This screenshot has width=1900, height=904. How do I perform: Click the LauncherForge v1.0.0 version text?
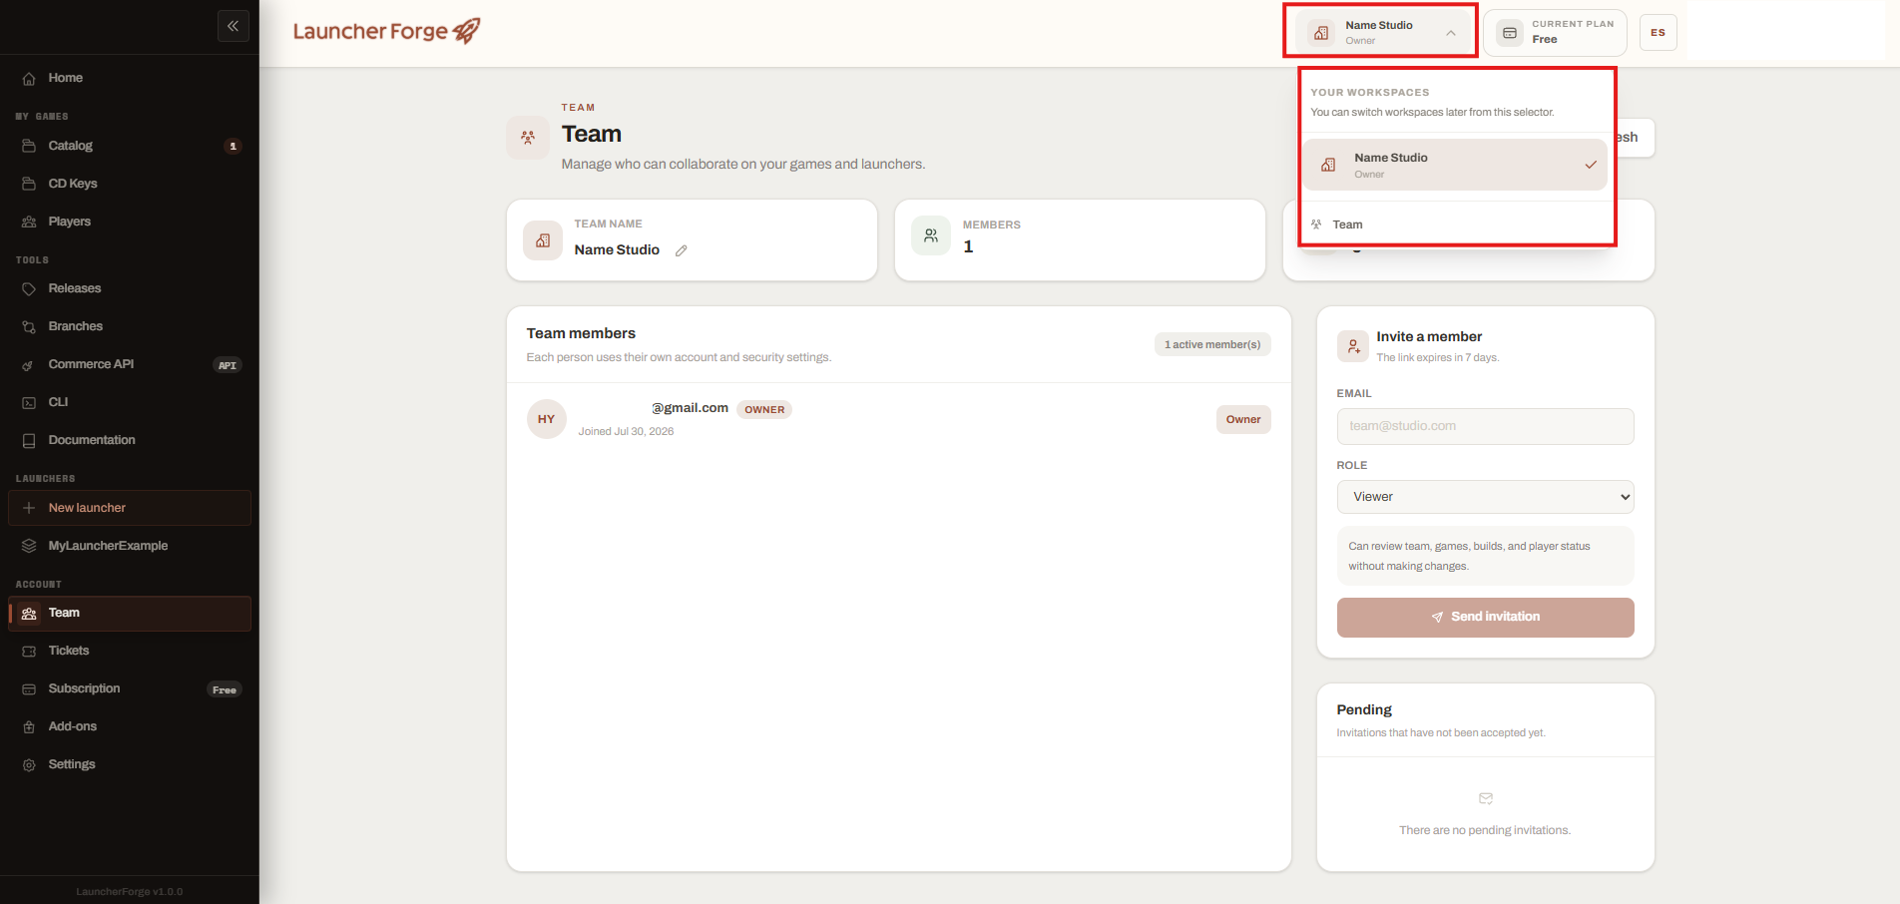tap(130, 891)
